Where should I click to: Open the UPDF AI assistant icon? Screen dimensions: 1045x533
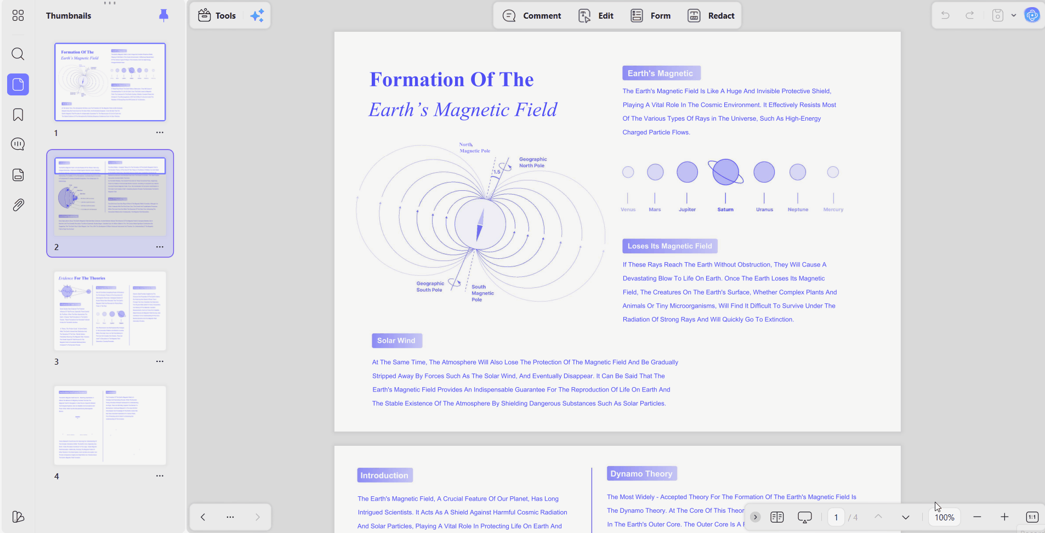point(1032,15)
